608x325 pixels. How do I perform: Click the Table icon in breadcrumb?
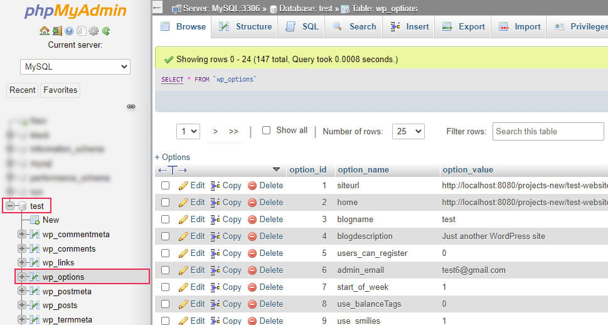coord(344,9)
